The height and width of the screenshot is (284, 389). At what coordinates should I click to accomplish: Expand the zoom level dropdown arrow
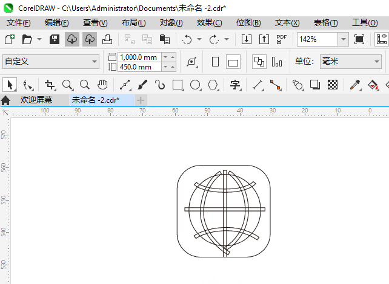click(x=344, y=39)
